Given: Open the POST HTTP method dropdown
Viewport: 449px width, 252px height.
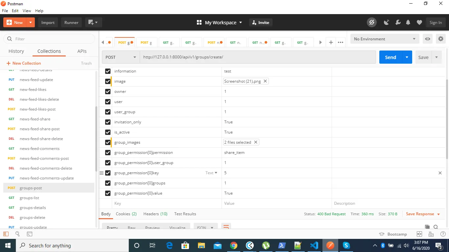Looking at the screenshot, I should tap(121, 57).
